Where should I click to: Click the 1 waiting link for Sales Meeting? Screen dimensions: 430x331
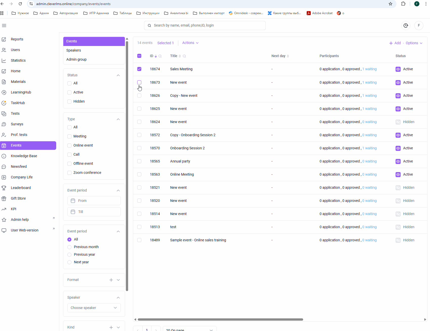pyautogui.click(x=369, y=69)
